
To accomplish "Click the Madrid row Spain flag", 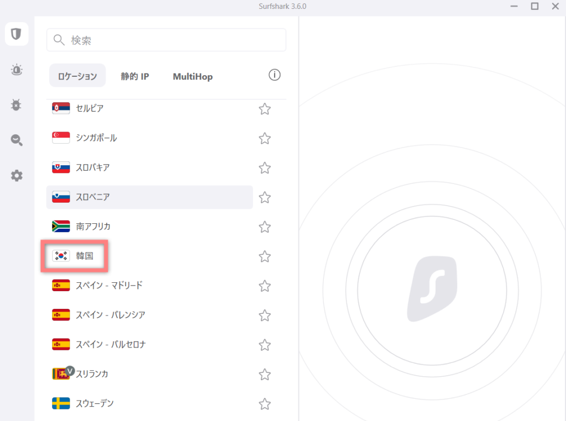I will pos(61,285).
